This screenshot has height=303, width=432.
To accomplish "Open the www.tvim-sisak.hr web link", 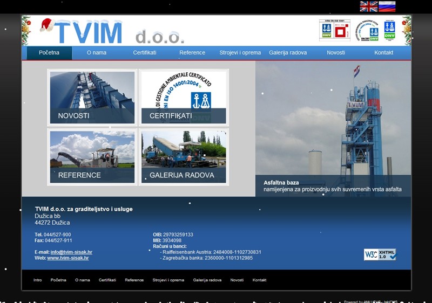I will tap(68, 258).
